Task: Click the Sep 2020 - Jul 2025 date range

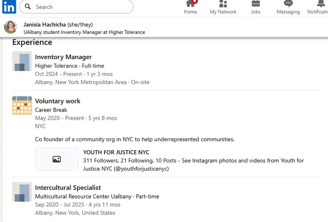Action: click(x=78, y=205)
